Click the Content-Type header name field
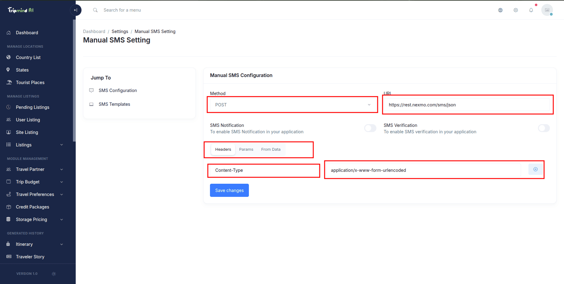The image size is (564, 284). click(264, 170)
